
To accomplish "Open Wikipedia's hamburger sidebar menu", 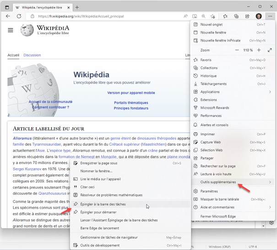I will click(11, 30).
